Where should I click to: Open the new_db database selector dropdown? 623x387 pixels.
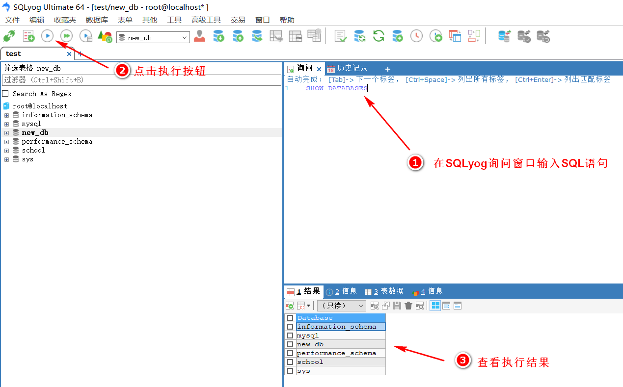[153, 37]
